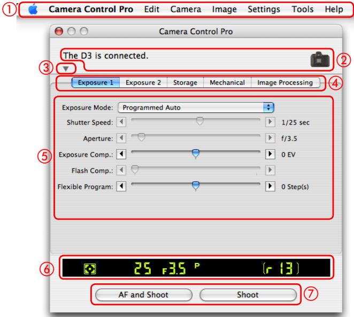Image resolution: width=354 pixels, height=317 pixels.
Task: Switch to the Storage tab
Action: pos(185,82)
